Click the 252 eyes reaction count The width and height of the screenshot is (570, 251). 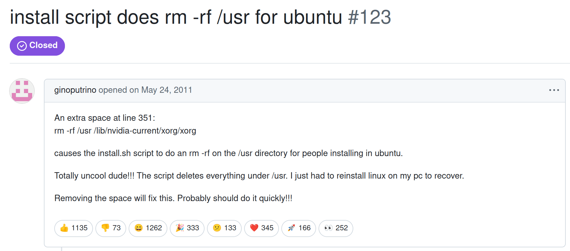(x=342, y=228)
